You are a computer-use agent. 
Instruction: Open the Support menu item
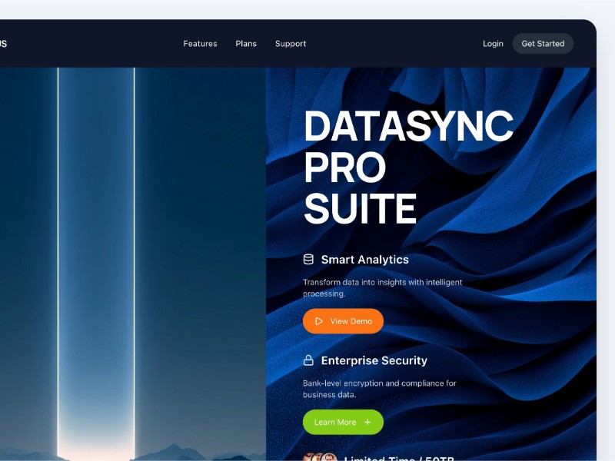click(x=291, y=44)
